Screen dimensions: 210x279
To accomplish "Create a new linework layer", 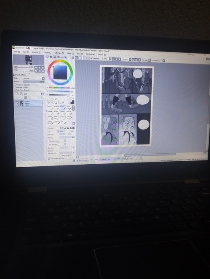I will (21, 94).
